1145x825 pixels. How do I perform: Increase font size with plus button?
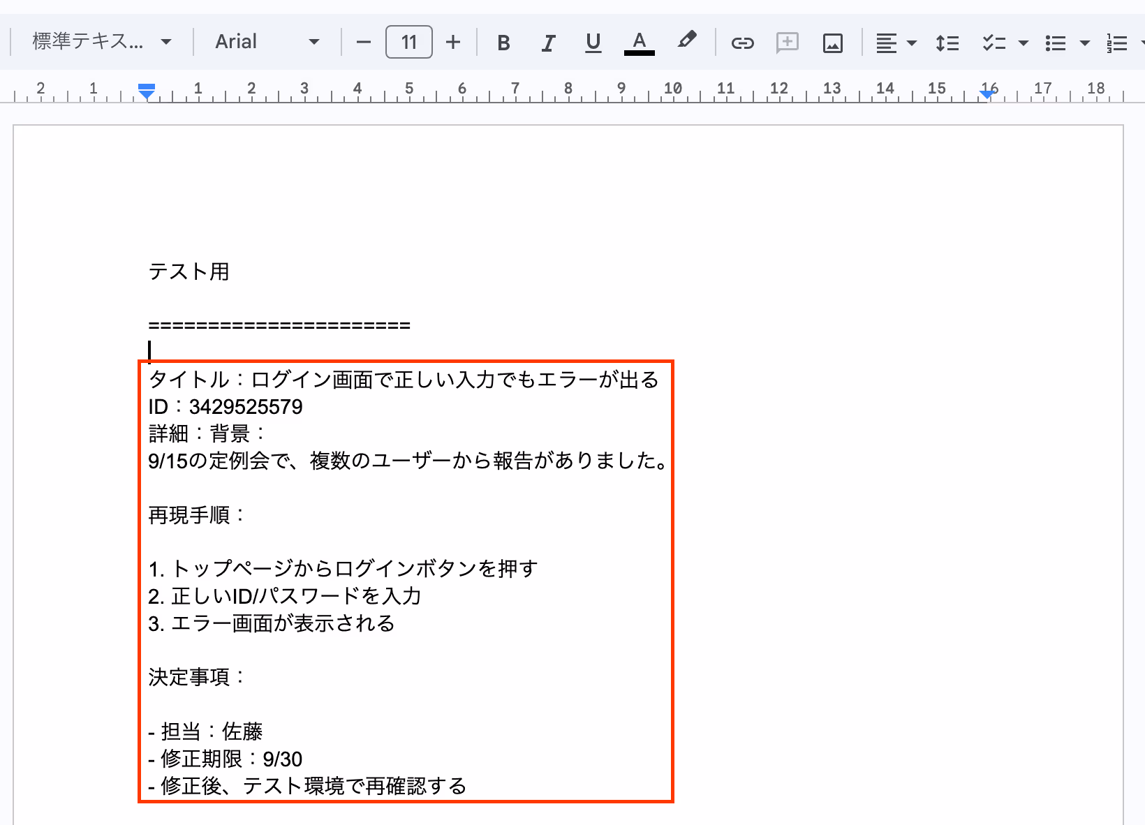(453, 42)
